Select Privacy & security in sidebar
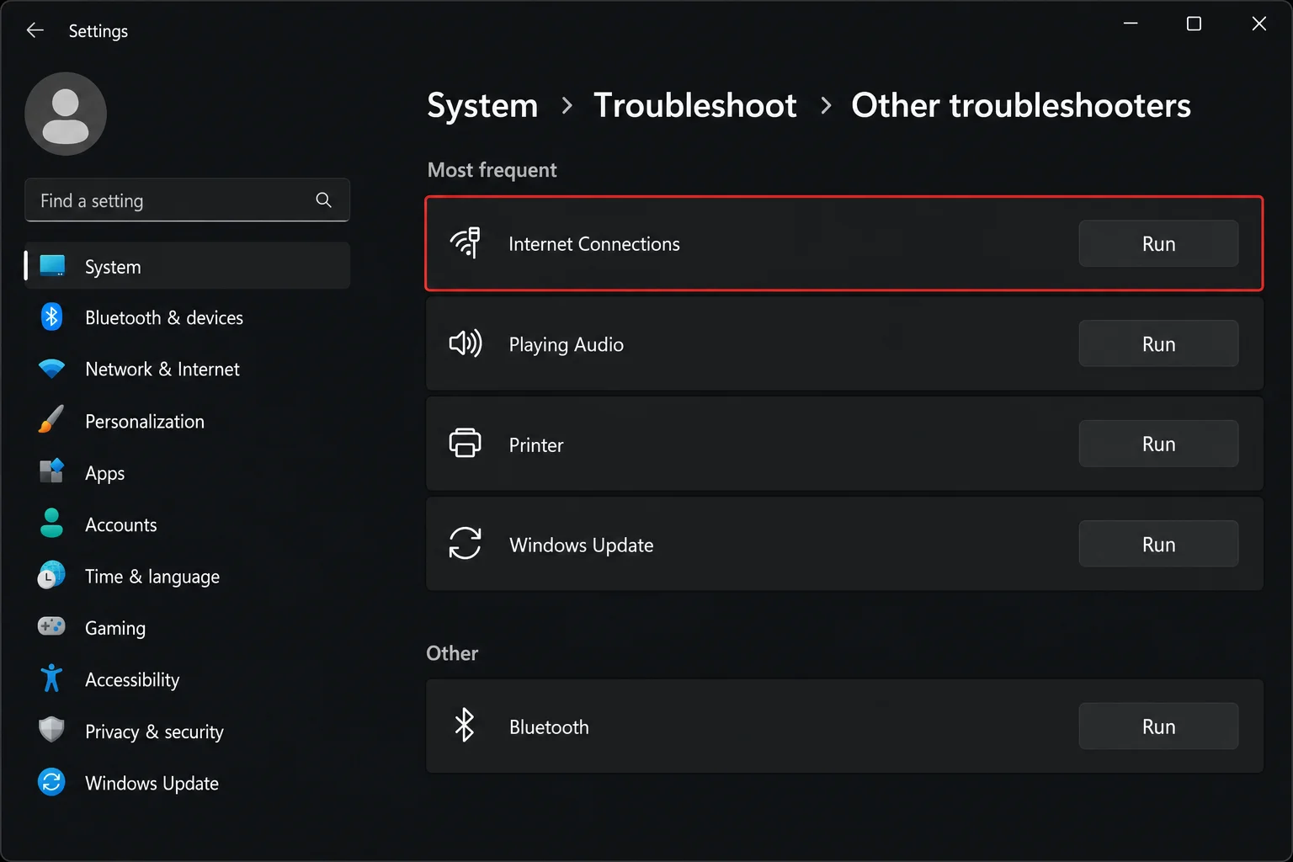The image size is (1293, 862). coord(187,732)
